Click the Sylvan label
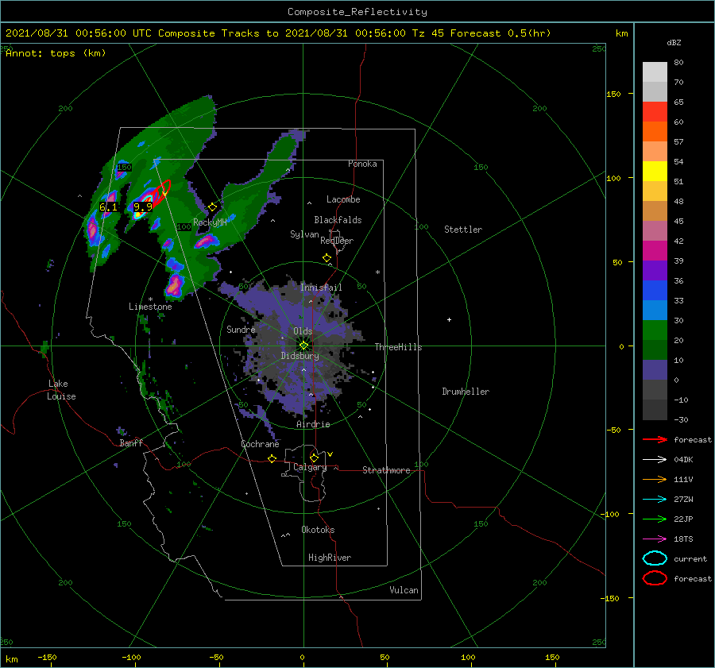Image resolution: width=715 pixels, height=668 pixels. click(x=304, y=234)
